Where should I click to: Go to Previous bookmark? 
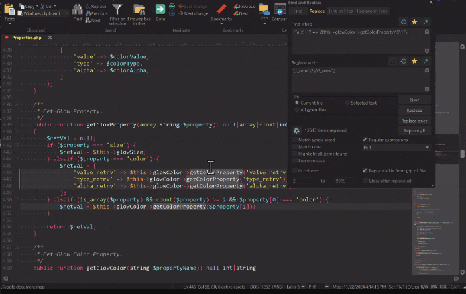[244, 6]
